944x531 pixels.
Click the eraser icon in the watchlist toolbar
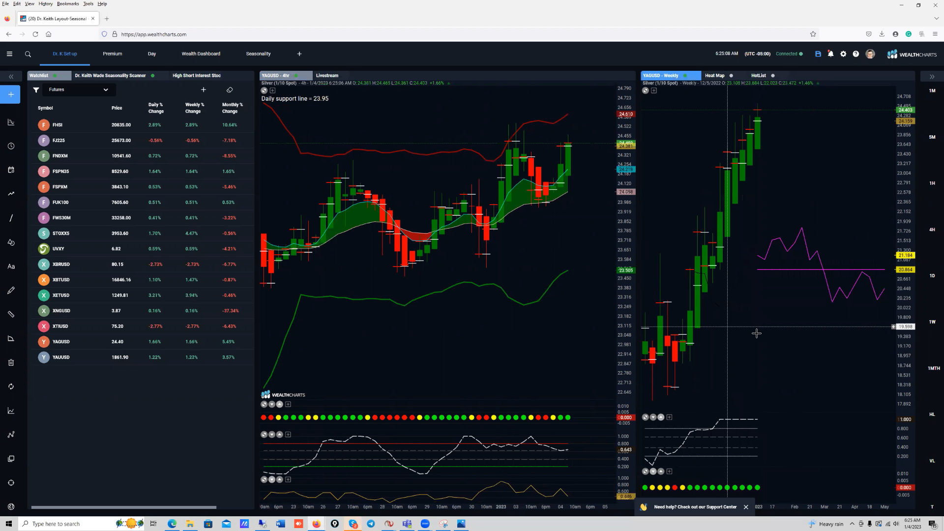click(230, 90)
